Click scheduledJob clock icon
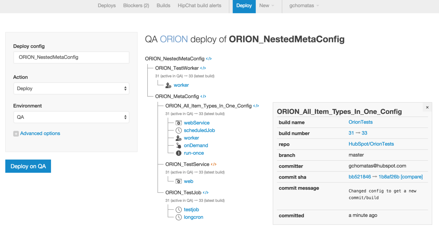 point(179,130)
